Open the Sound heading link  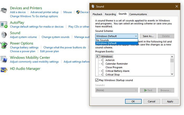click(15, 33)
